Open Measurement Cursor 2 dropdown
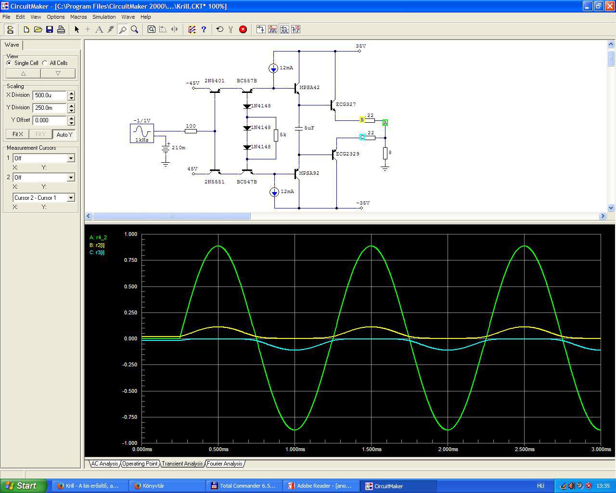 pyautogui.click(x=71, y=178)
